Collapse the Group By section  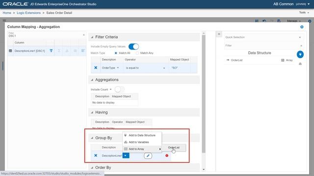[x=92, y=138]
